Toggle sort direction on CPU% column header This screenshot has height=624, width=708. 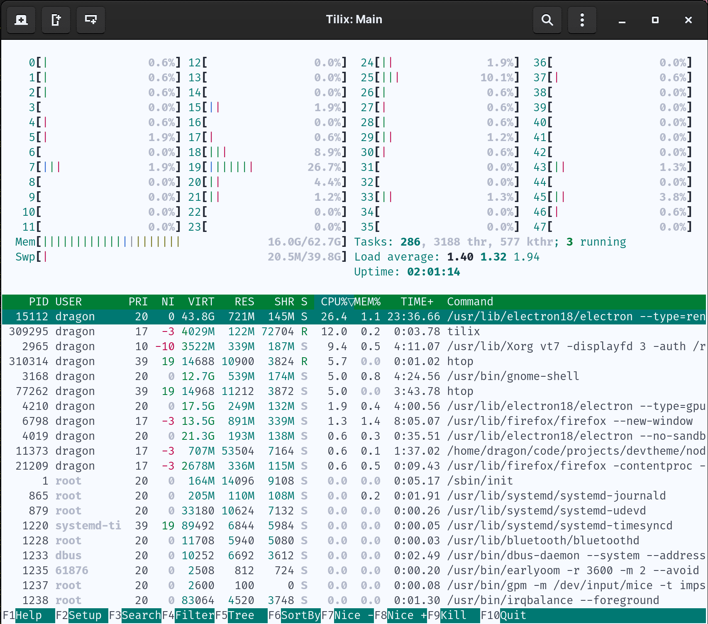334,302
